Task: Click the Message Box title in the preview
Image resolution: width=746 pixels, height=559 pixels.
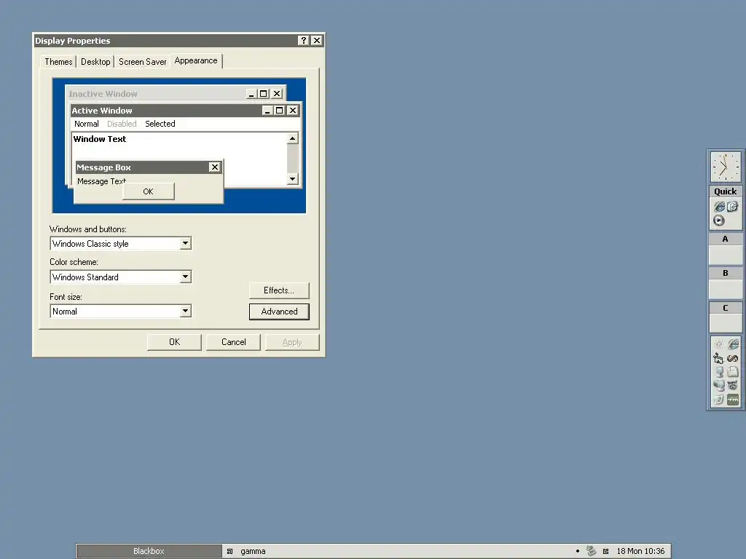Action: (103, 167)
